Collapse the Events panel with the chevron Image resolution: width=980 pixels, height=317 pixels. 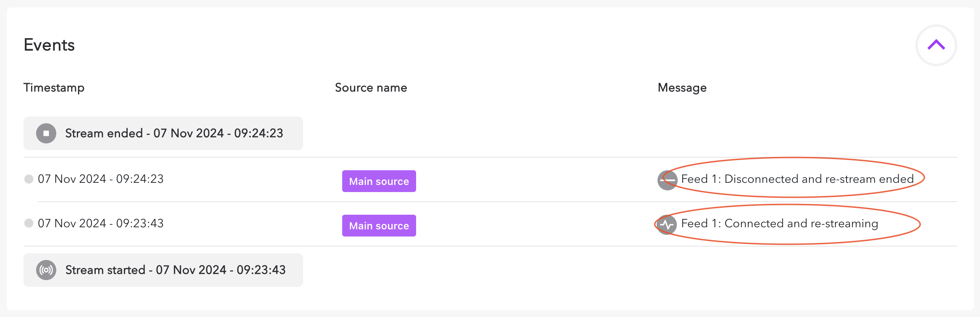936,45
